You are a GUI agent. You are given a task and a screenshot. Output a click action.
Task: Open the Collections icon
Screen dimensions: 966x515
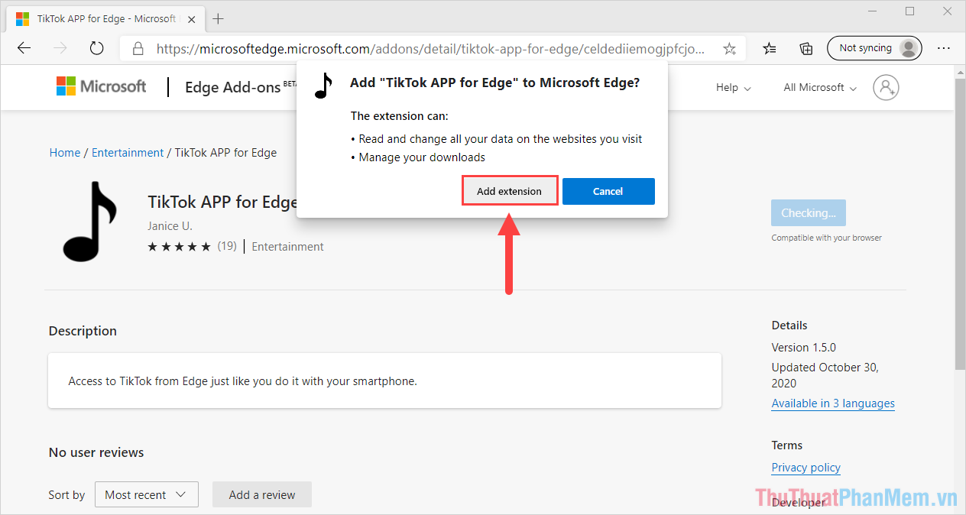coord(806,47)
